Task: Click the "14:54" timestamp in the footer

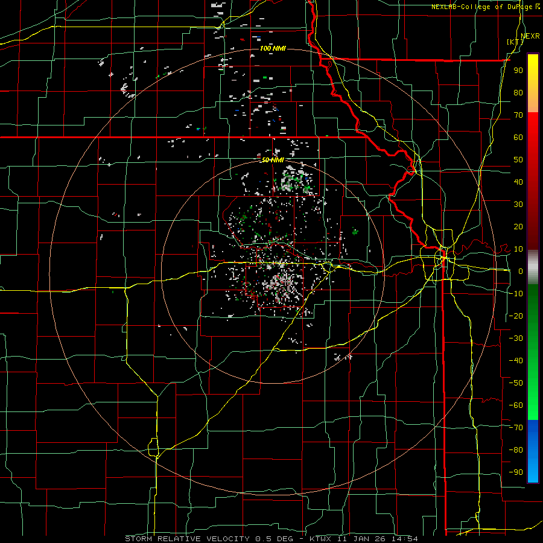Action: tap(405, 539)
